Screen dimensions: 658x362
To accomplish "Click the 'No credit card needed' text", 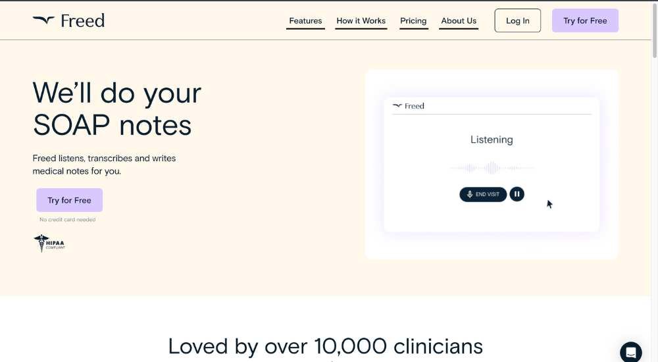I will [x=68, y=220].
